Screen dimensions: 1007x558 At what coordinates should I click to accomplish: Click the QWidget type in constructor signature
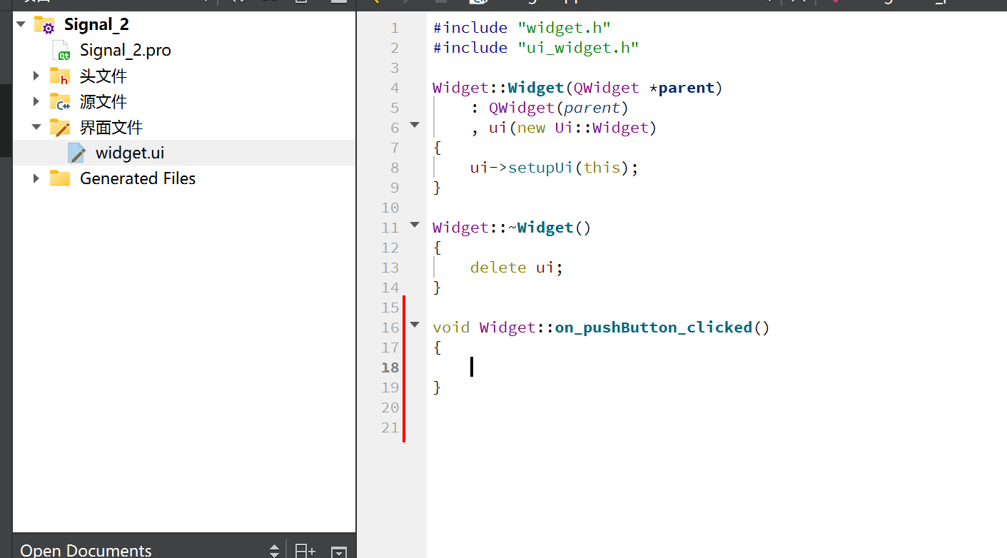(x=606, y=88)
